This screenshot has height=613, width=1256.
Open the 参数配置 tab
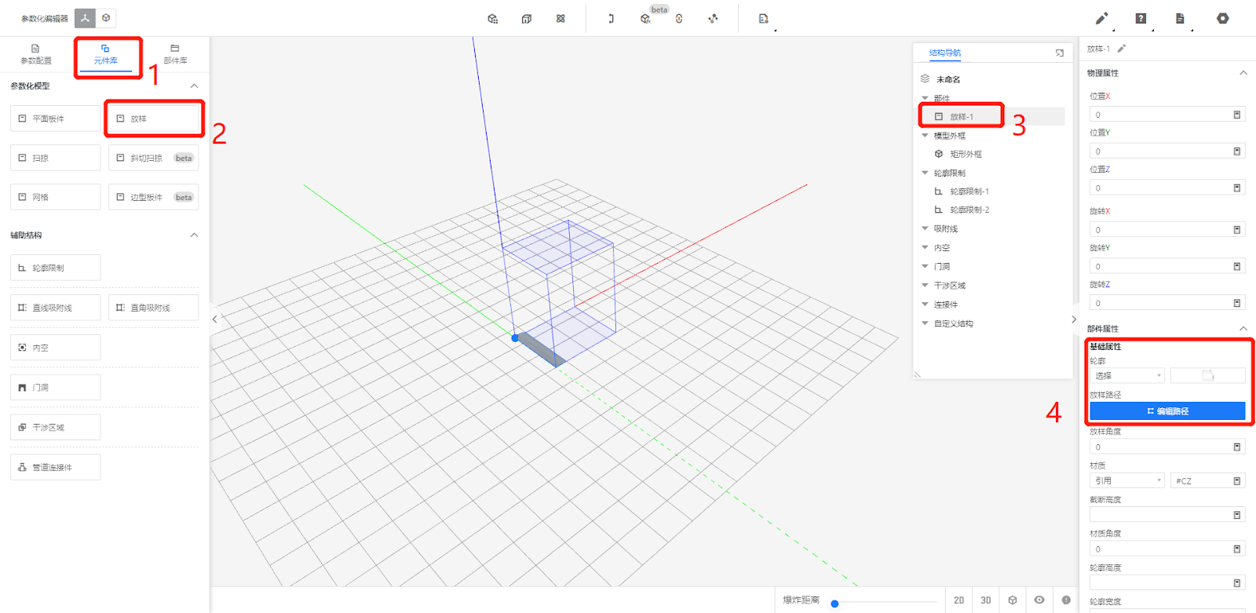click(x=36, y=54)
